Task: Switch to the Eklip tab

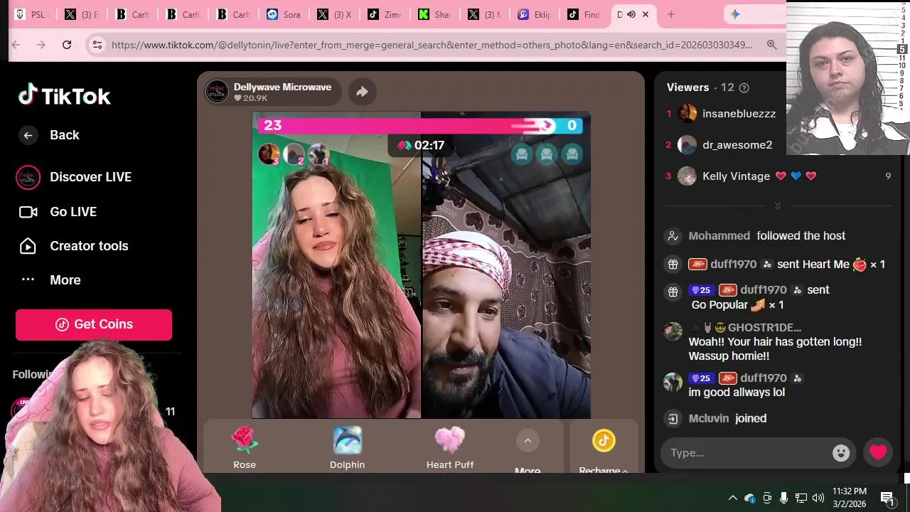Action: click(x=535, y=14)
